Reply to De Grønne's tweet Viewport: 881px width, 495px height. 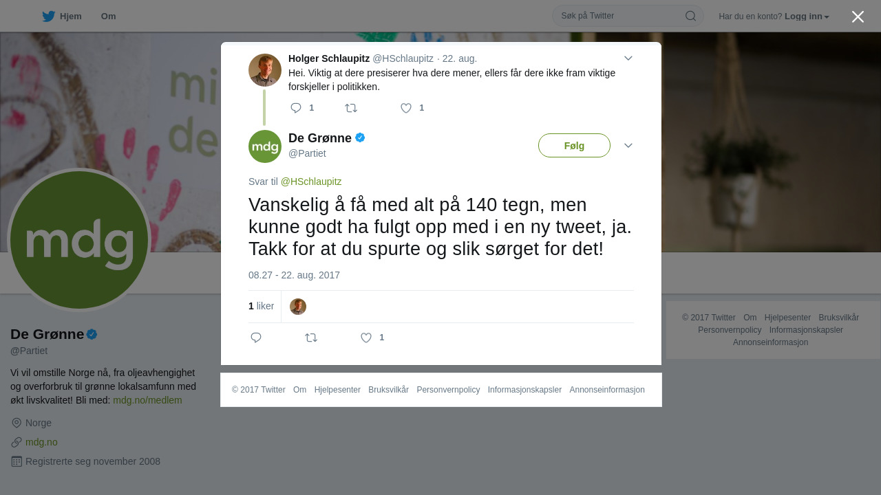256,338
